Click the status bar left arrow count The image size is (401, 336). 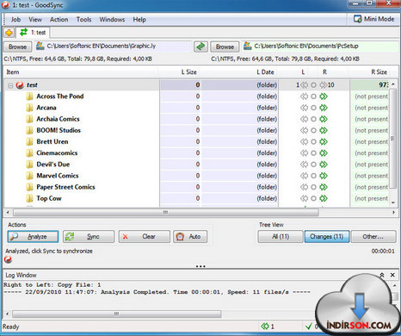[268, 327]
